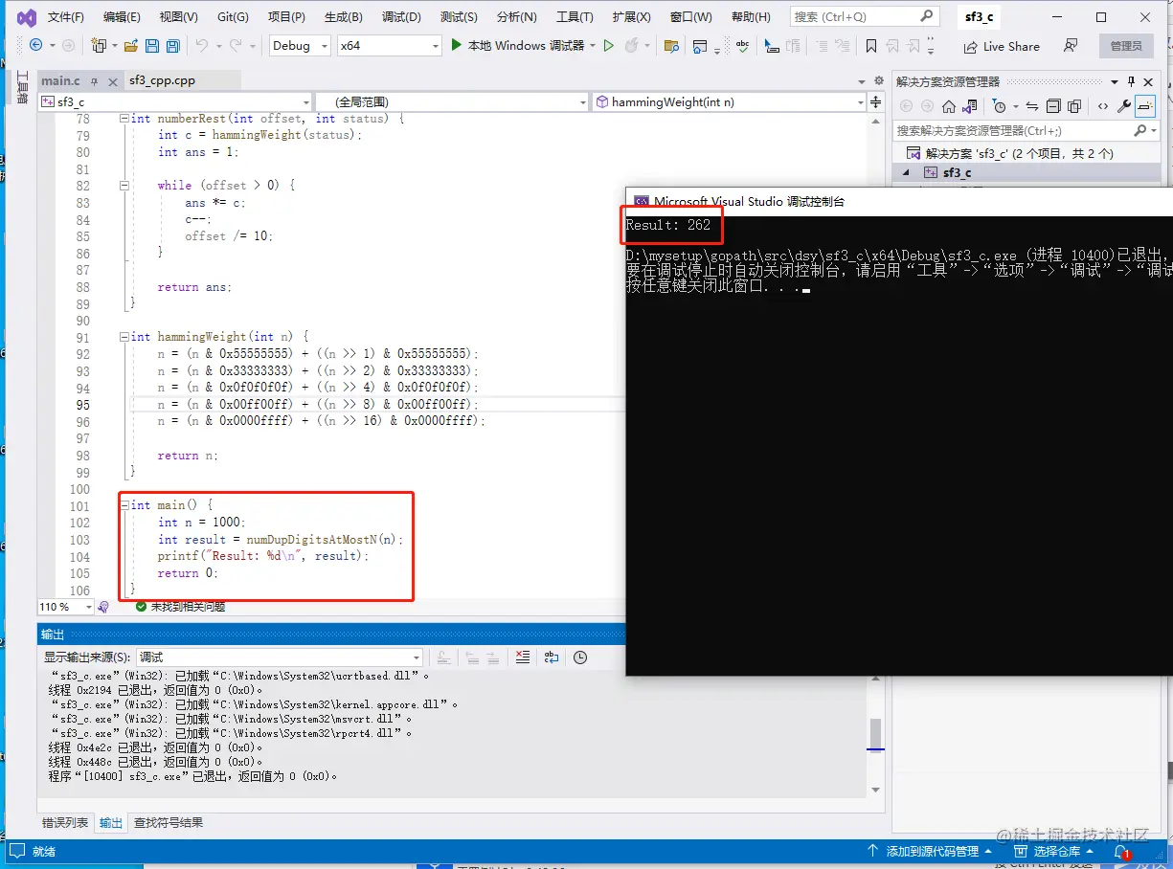The height and width of the screenshot is (869, 1173).
Task: Click the pending changes clock filter icon
Action: click(x=1001, y=106)
